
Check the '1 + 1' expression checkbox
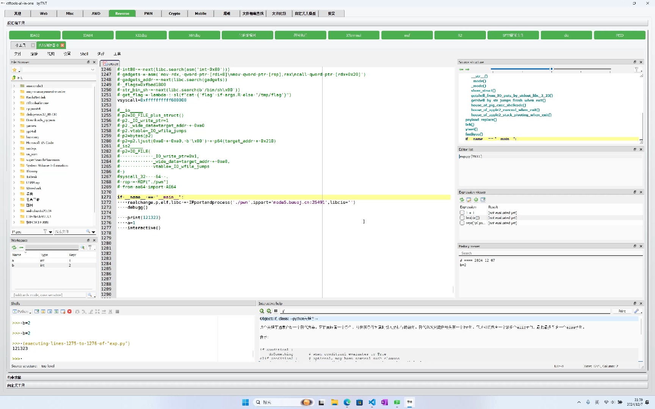[462, 213]
